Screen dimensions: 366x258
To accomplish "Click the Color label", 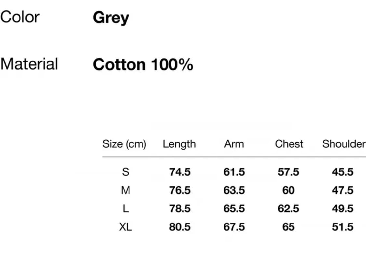I will click(x=20, y=17).
